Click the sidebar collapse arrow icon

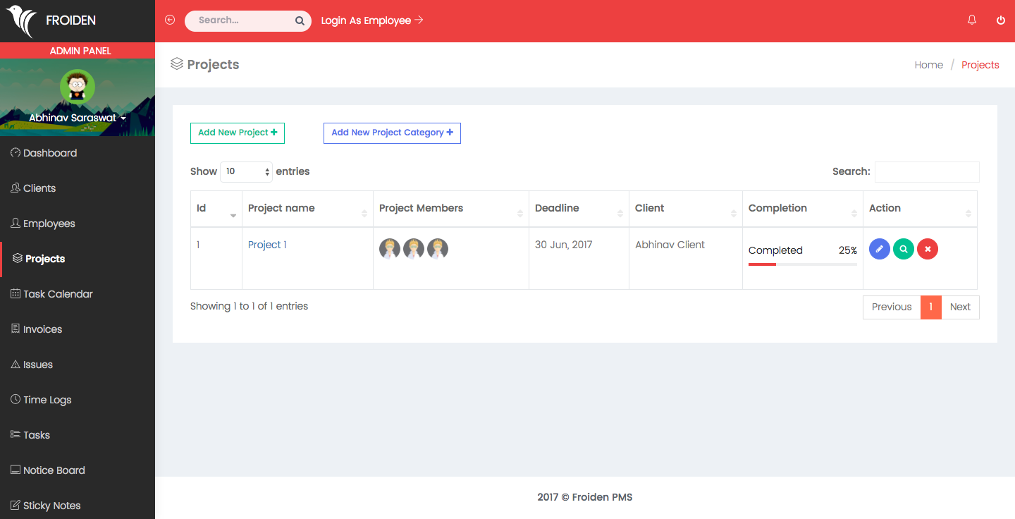(170, 20)
